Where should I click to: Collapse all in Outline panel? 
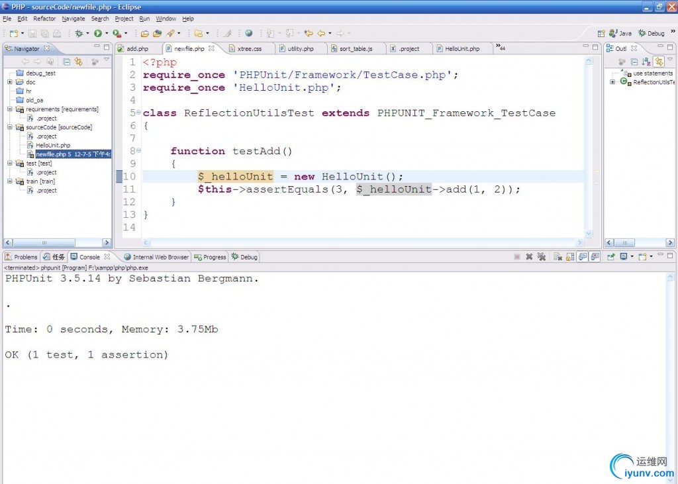(x=634, y=62)
